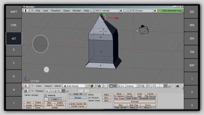Screen dimensions: 204x115
Task: Click the current frame number field
Action: point(84,91)
